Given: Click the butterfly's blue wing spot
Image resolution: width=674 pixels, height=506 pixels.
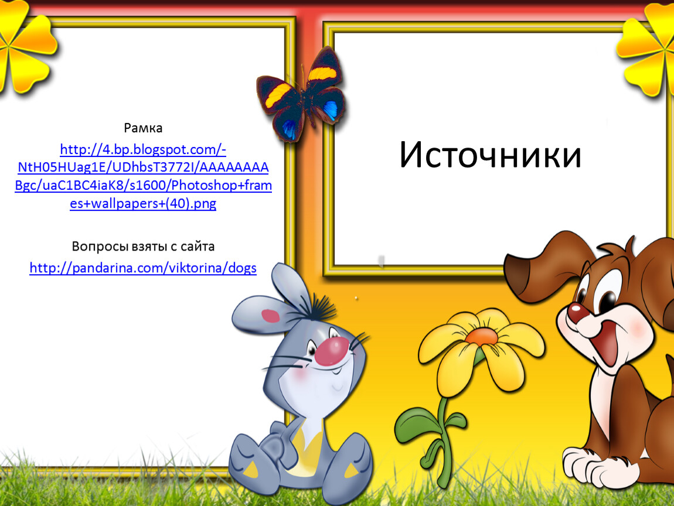Looking at the screenshot, I should [x=331, y=110].
